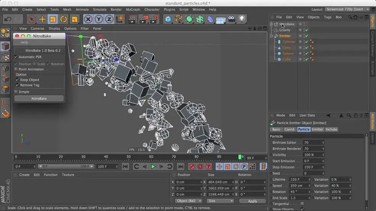Click the NitroBake button

(39, 99)
